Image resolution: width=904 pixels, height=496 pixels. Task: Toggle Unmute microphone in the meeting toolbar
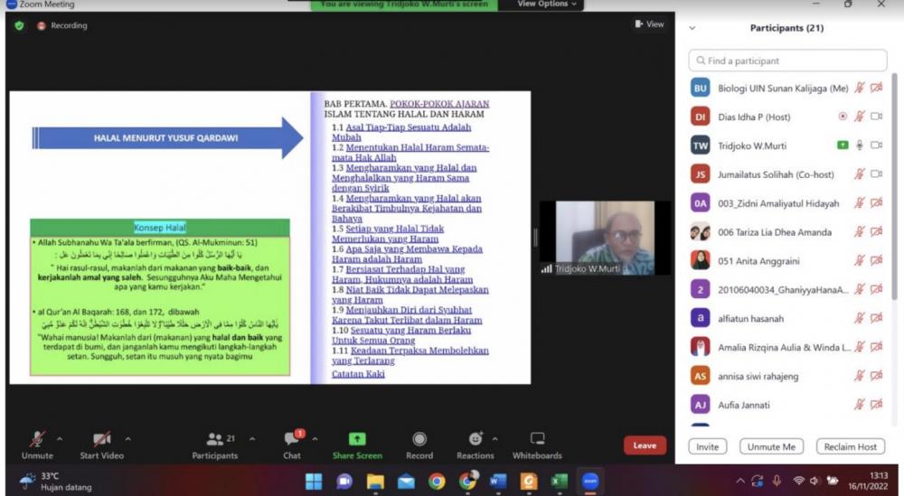tap(37, 440)
